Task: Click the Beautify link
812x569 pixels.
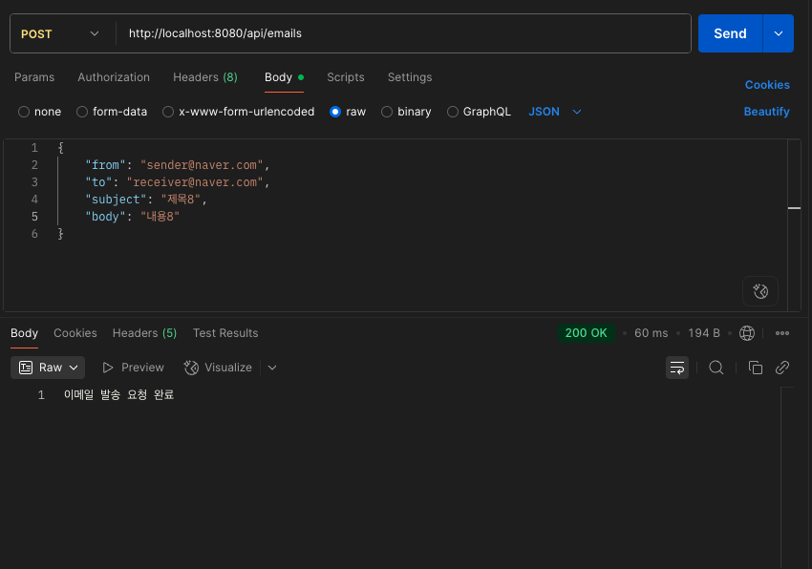Action: point(766,112)
